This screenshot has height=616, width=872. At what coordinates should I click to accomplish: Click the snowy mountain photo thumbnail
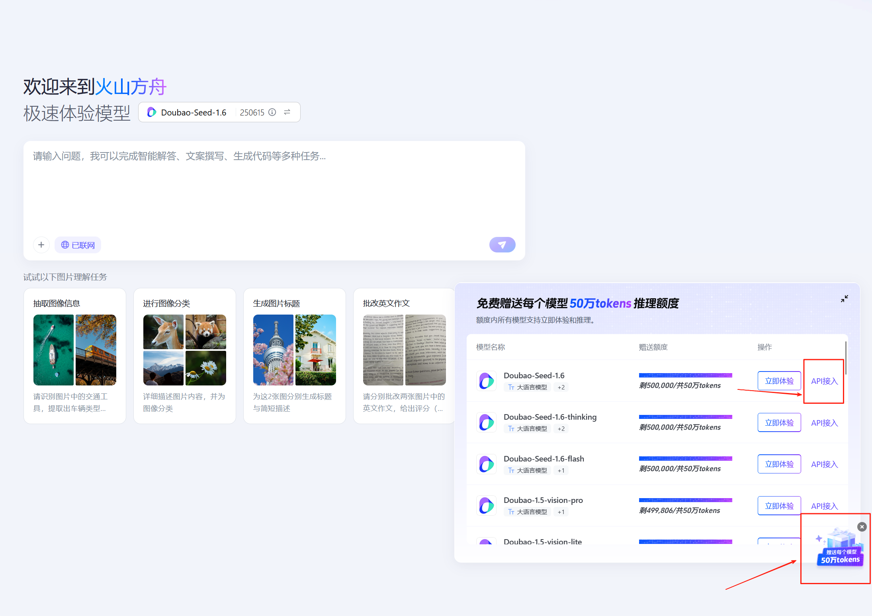[x=164, y=368]
